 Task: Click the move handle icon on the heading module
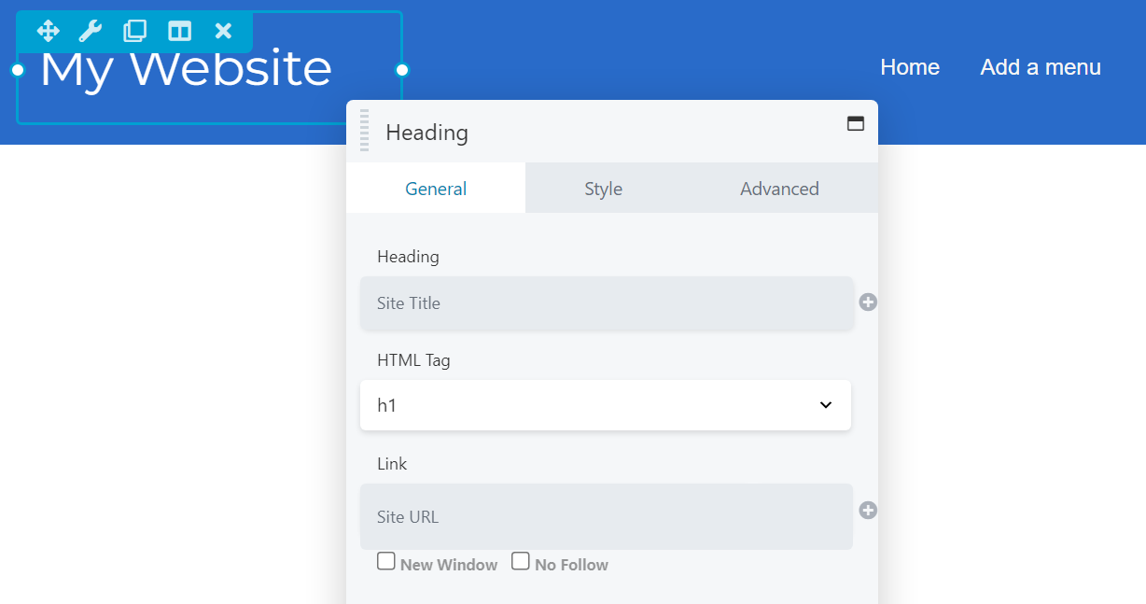point(48,31)
